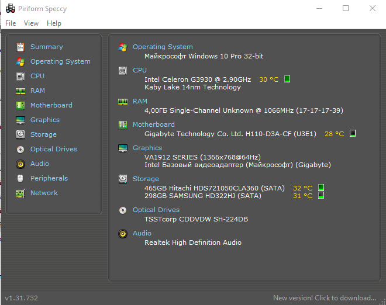Click the Peripherals mouse icon in sidebar

point(20,178)
